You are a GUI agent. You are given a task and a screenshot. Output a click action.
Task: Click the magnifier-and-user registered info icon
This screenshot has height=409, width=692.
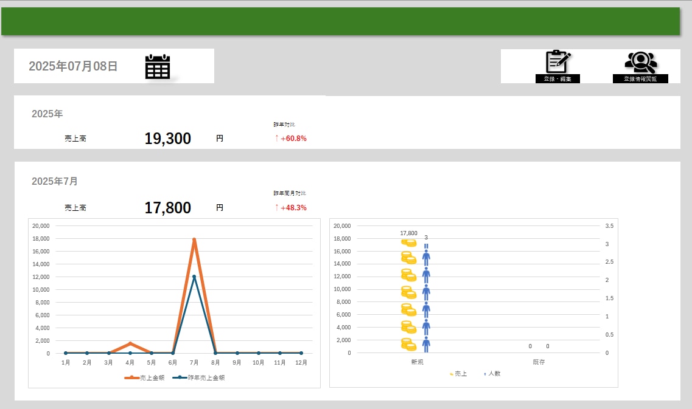point(641,63)
